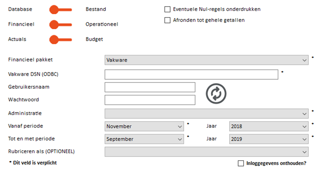Click the Budget option label
The image size is (334, 194).
[x=94, y=39]
